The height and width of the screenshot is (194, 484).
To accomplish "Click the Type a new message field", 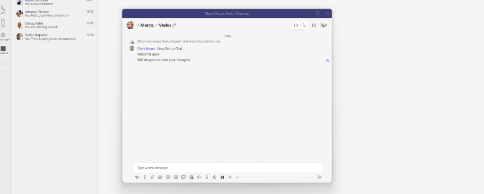I will coord(228,168).
